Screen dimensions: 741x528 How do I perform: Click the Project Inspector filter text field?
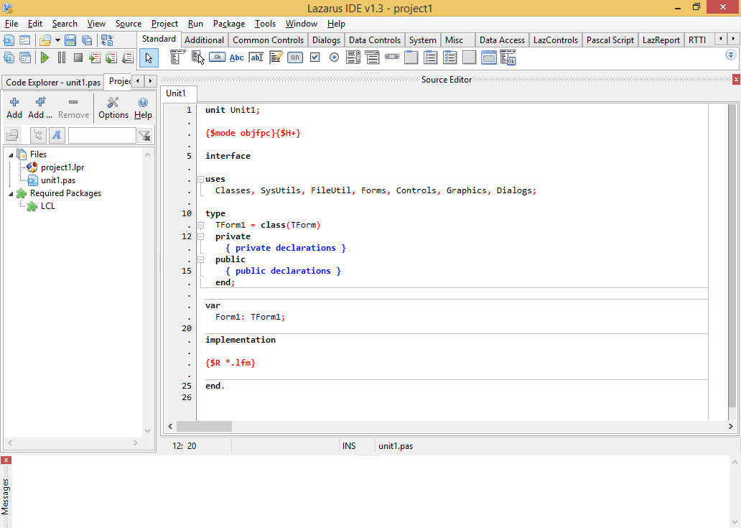coord(101,135)
